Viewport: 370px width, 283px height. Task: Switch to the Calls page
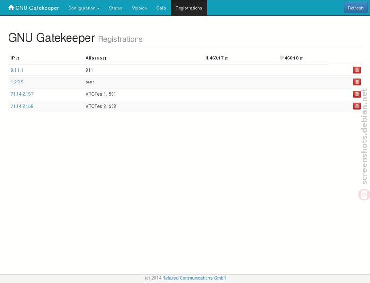(x=161, y=8)
